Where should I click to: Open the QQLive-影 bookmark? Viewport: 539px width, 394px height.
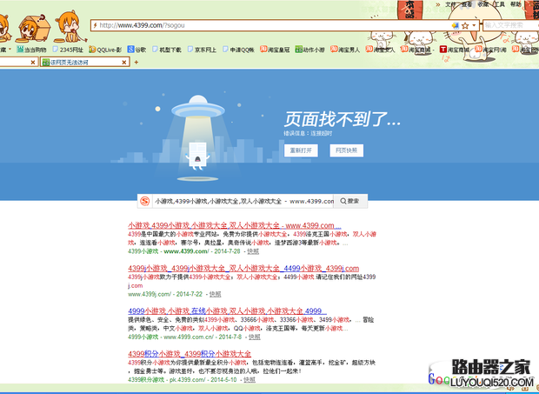105,50
